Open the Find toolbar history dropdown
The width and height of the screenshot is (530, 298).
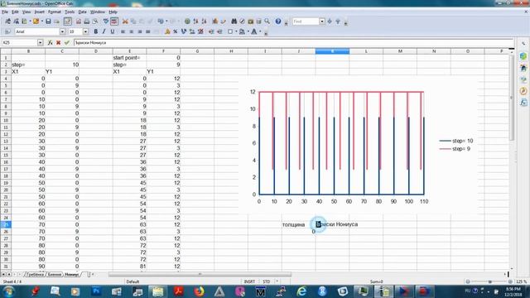pos(322,22)
